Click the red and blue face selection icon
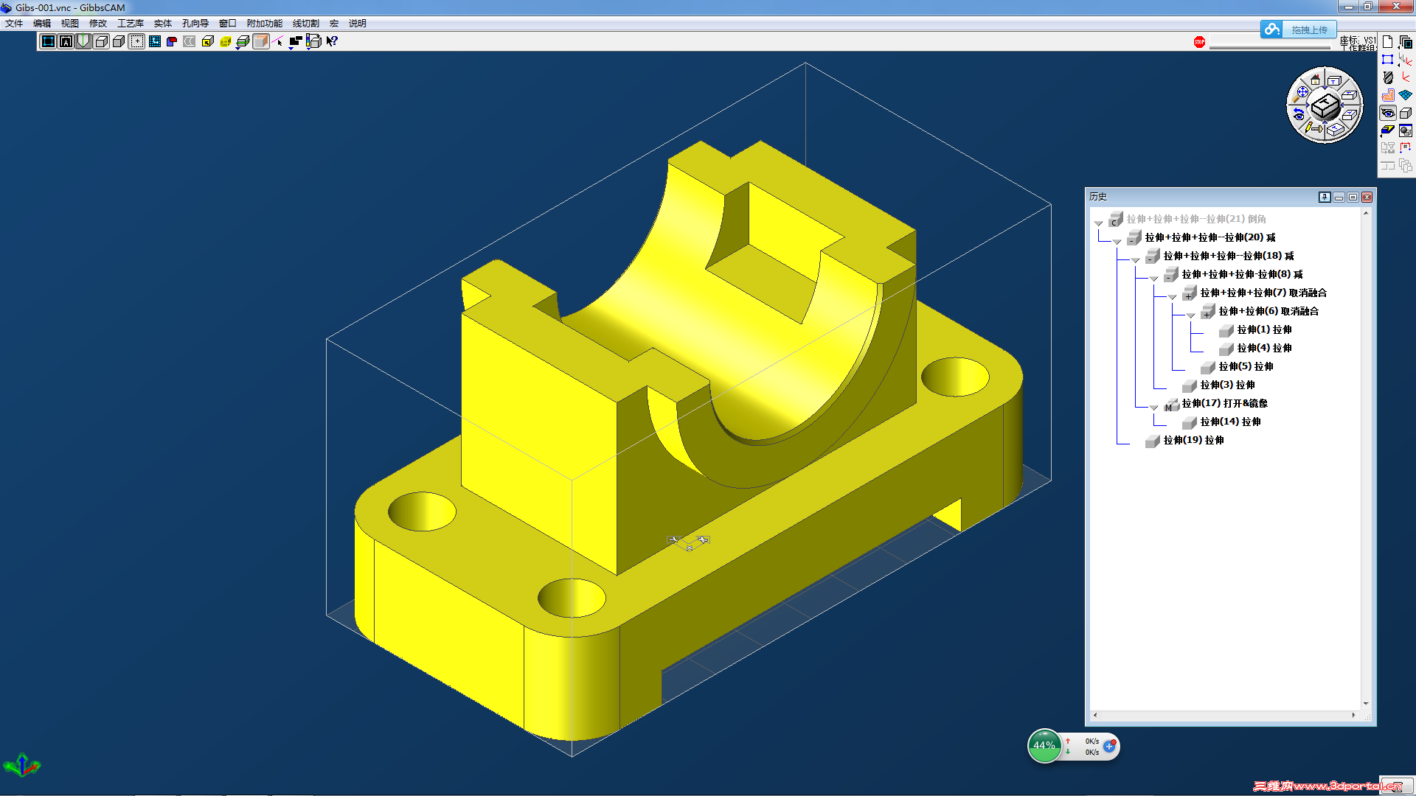The image size is (1416, 796). click(172, 41)
